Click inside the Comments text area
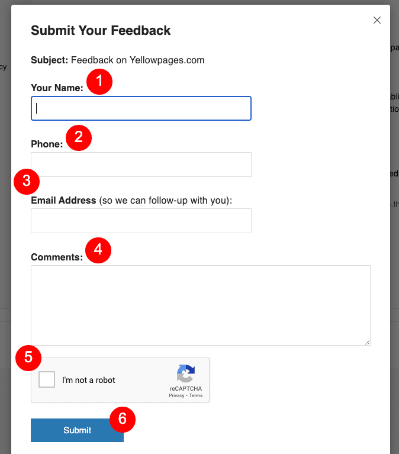 tap(201, 305)
